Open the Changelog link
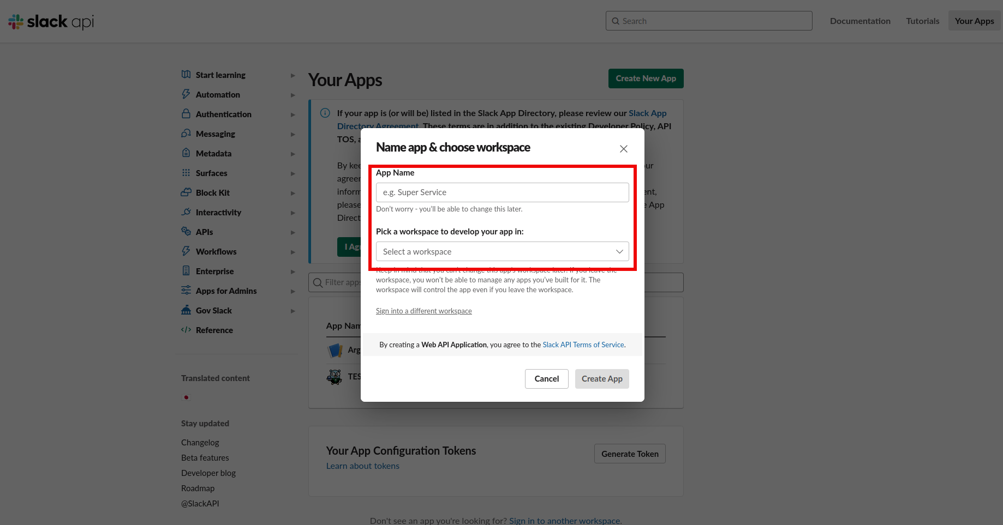Viewport: 1003px width, 525px height. (x=200, y=443)
